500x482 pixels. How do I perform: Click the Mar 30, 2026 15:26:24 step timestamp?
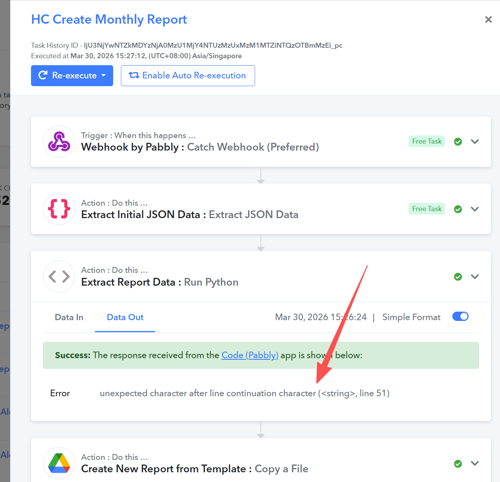click(321, 317)
